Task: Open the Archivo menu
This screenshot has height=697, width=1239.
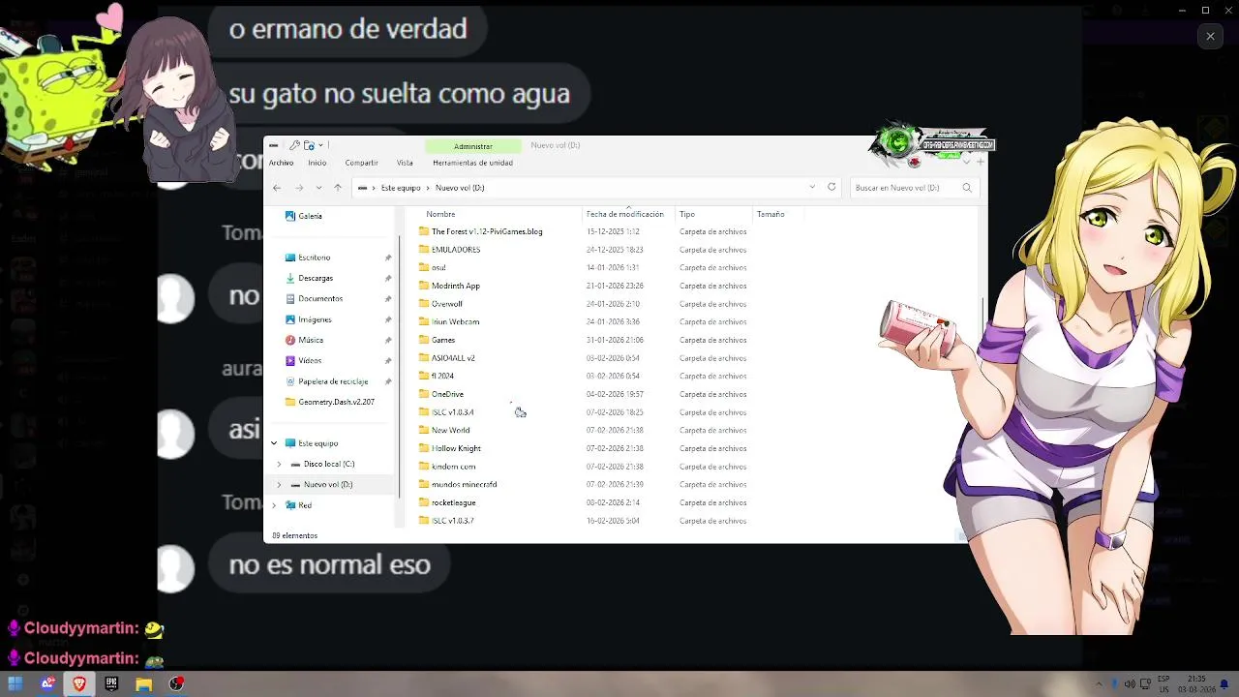Action: (x=282, y=163)
